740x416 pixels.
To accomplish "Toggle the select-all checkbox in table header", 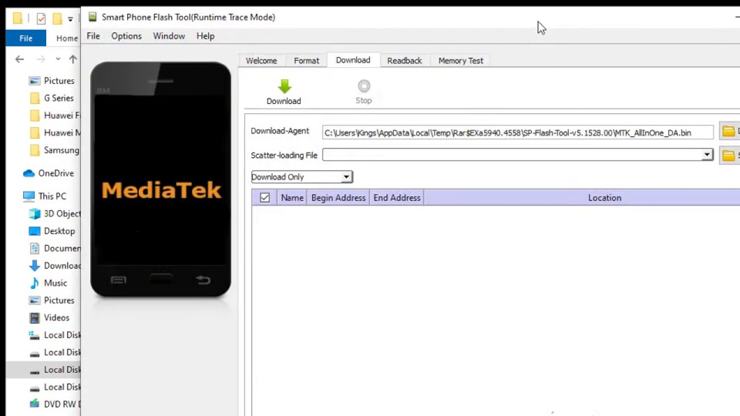I will pyautogui.click(x=265, y=198).
